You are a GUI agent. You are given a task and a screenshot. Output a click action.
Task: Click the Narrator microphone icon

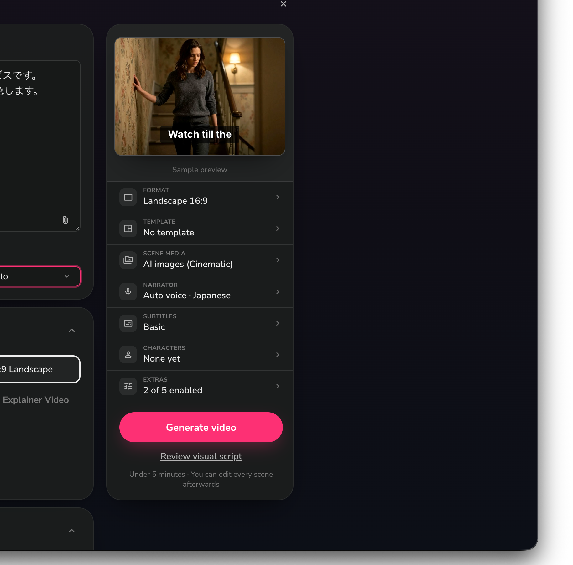coord(128,292)
